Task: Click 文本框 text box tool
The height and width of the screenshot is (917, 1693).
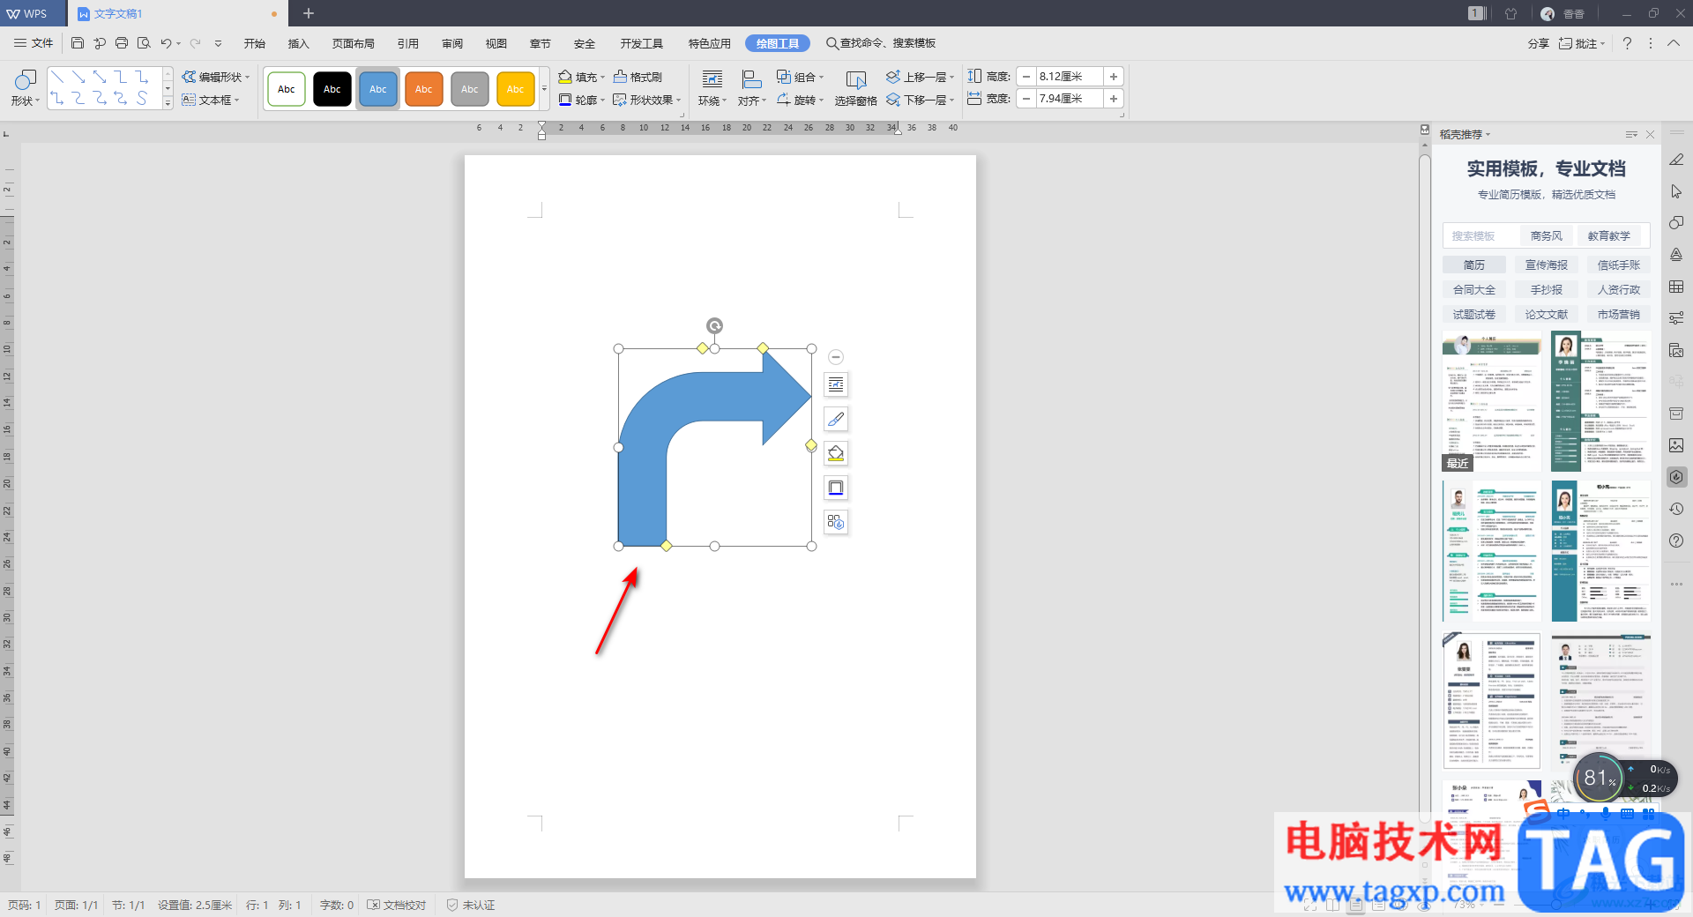Action: point(211,100)
